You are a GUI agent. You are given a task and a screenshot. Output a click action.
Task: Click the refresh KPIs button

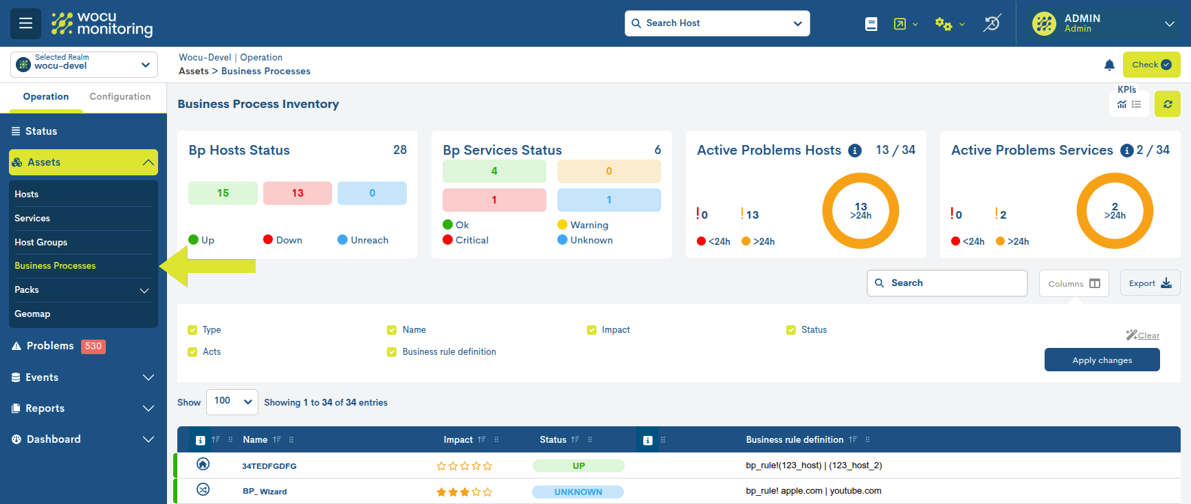[x=1168, y=104]
